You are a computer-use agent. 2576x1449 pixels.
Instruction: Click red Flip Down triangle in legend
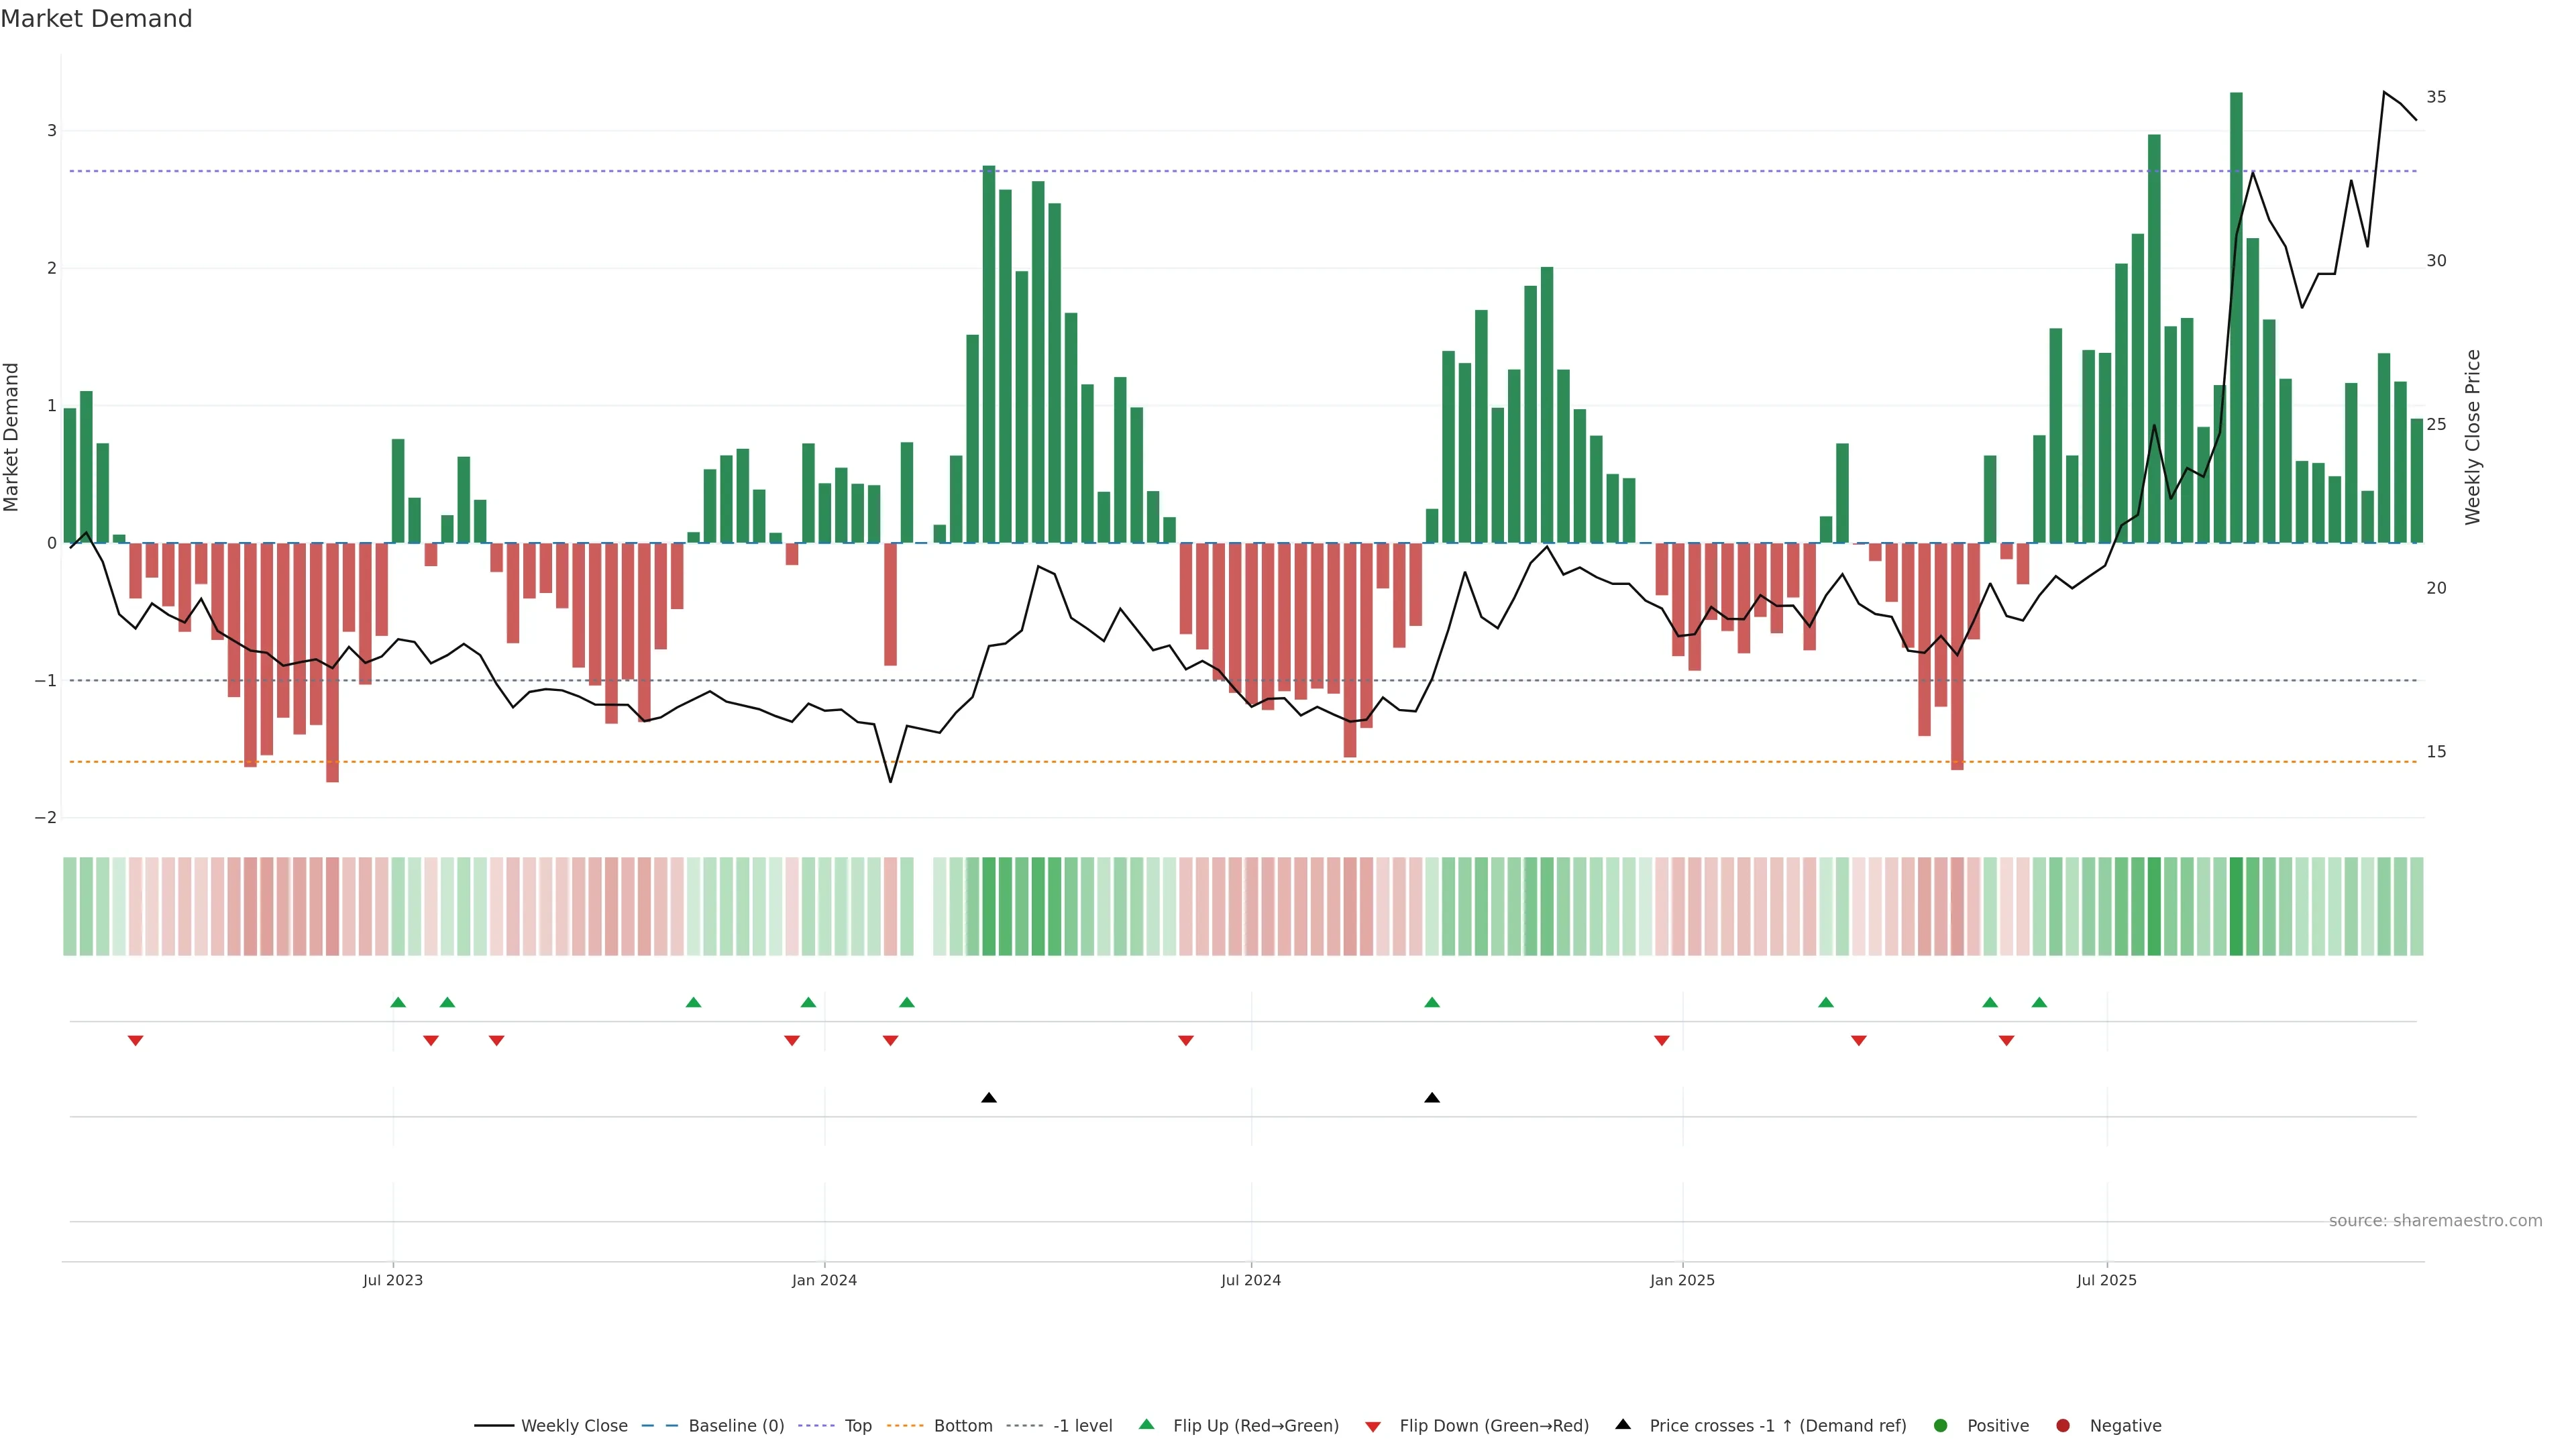1373,1427
